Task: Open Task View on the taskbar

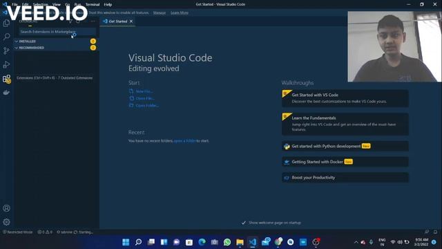Action: [x=151, y=242]
